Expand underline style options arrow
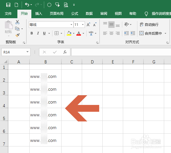 tap(49, 33)
